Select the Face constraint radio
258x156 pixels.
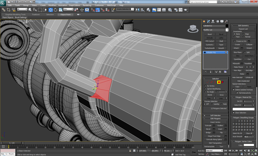(x=234, y=37)
